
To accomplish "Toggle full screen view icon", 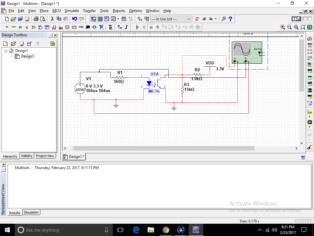I will click(x=310, y=27).
